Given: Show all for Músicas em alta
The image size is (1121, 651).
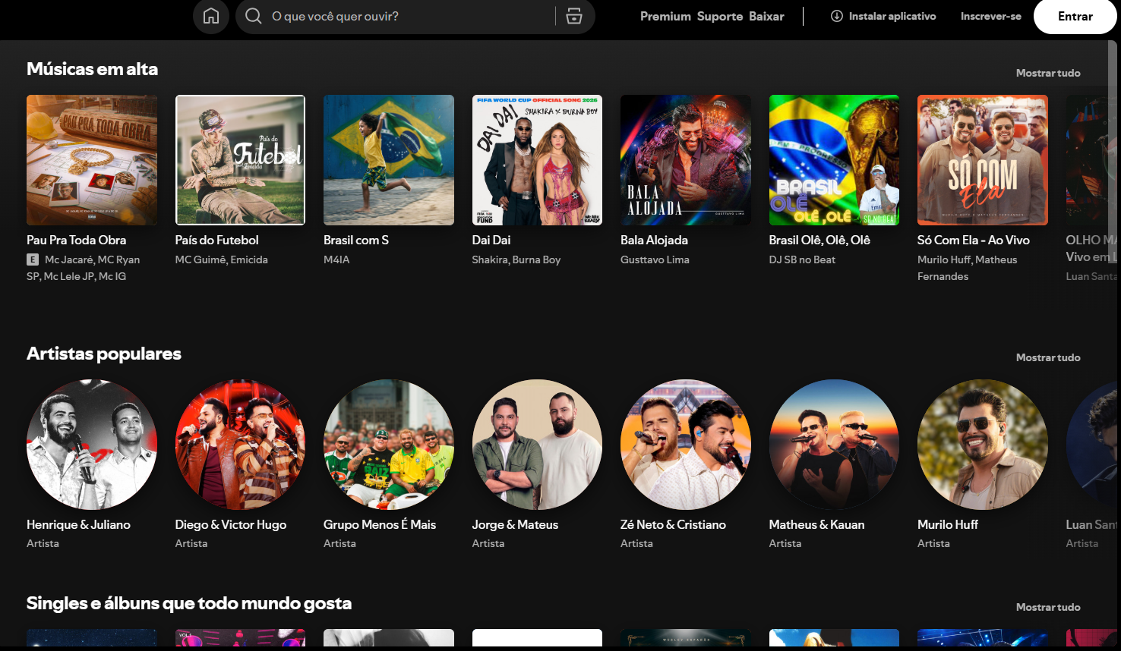Looking at the screenshot, I should pos(1048,73).
